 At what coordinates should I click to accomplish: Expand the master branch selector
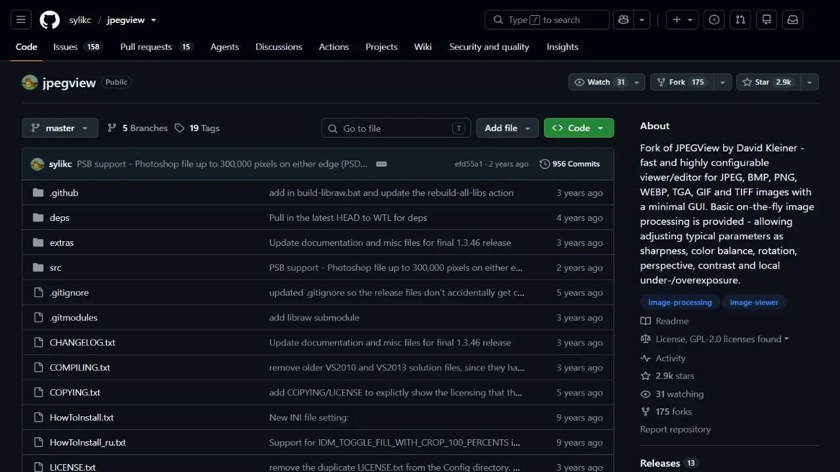pos(60,128)
